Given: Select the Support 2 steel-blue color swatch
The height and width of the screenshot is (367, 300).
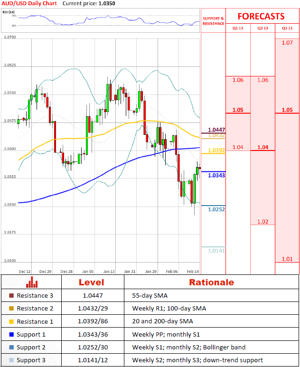Looking at the screenshot, I should click(11, 348).
